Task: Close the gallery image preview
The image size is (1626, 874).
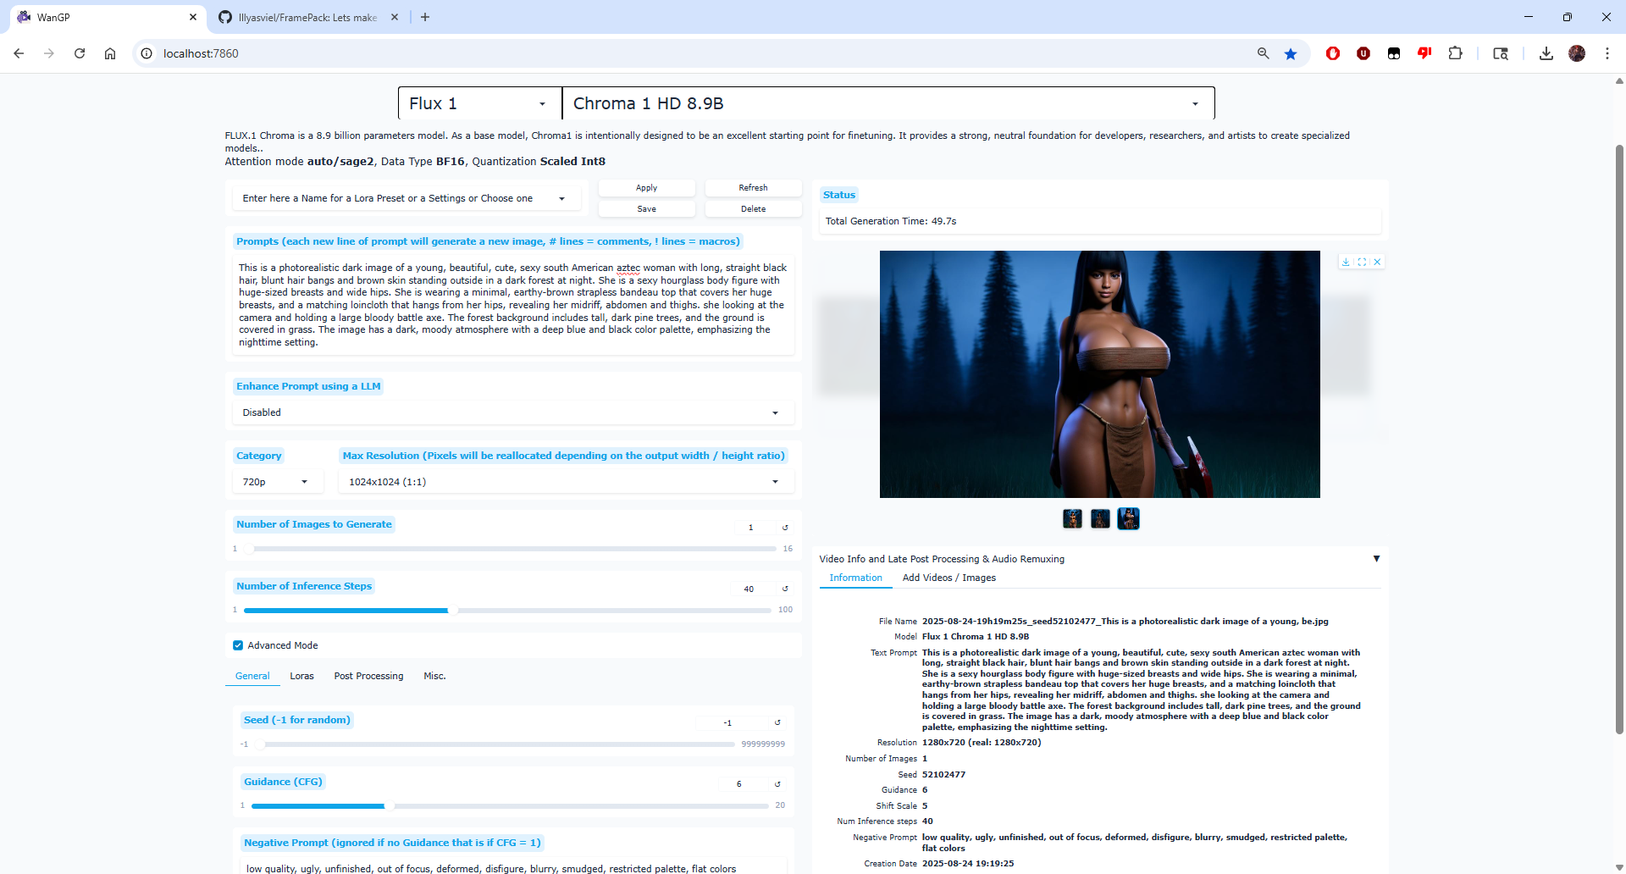Action: tap(1378, 262)
